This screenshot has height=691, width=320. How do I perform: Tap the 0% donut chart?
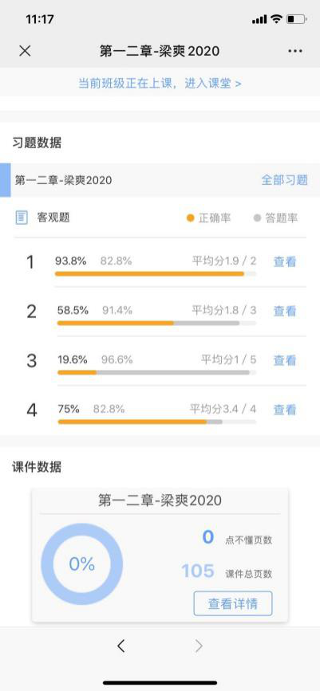81,564
